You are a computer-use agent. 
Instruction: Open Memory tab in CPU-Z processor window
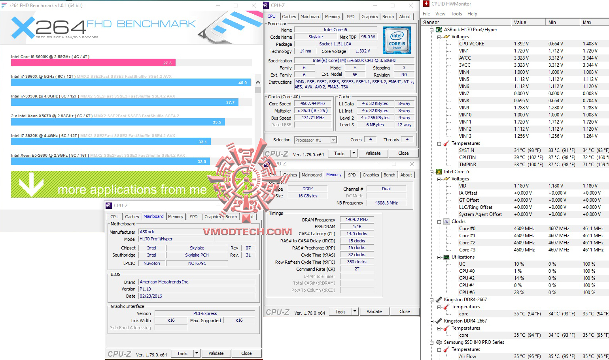pyautogui.click(x=333, y=17)
